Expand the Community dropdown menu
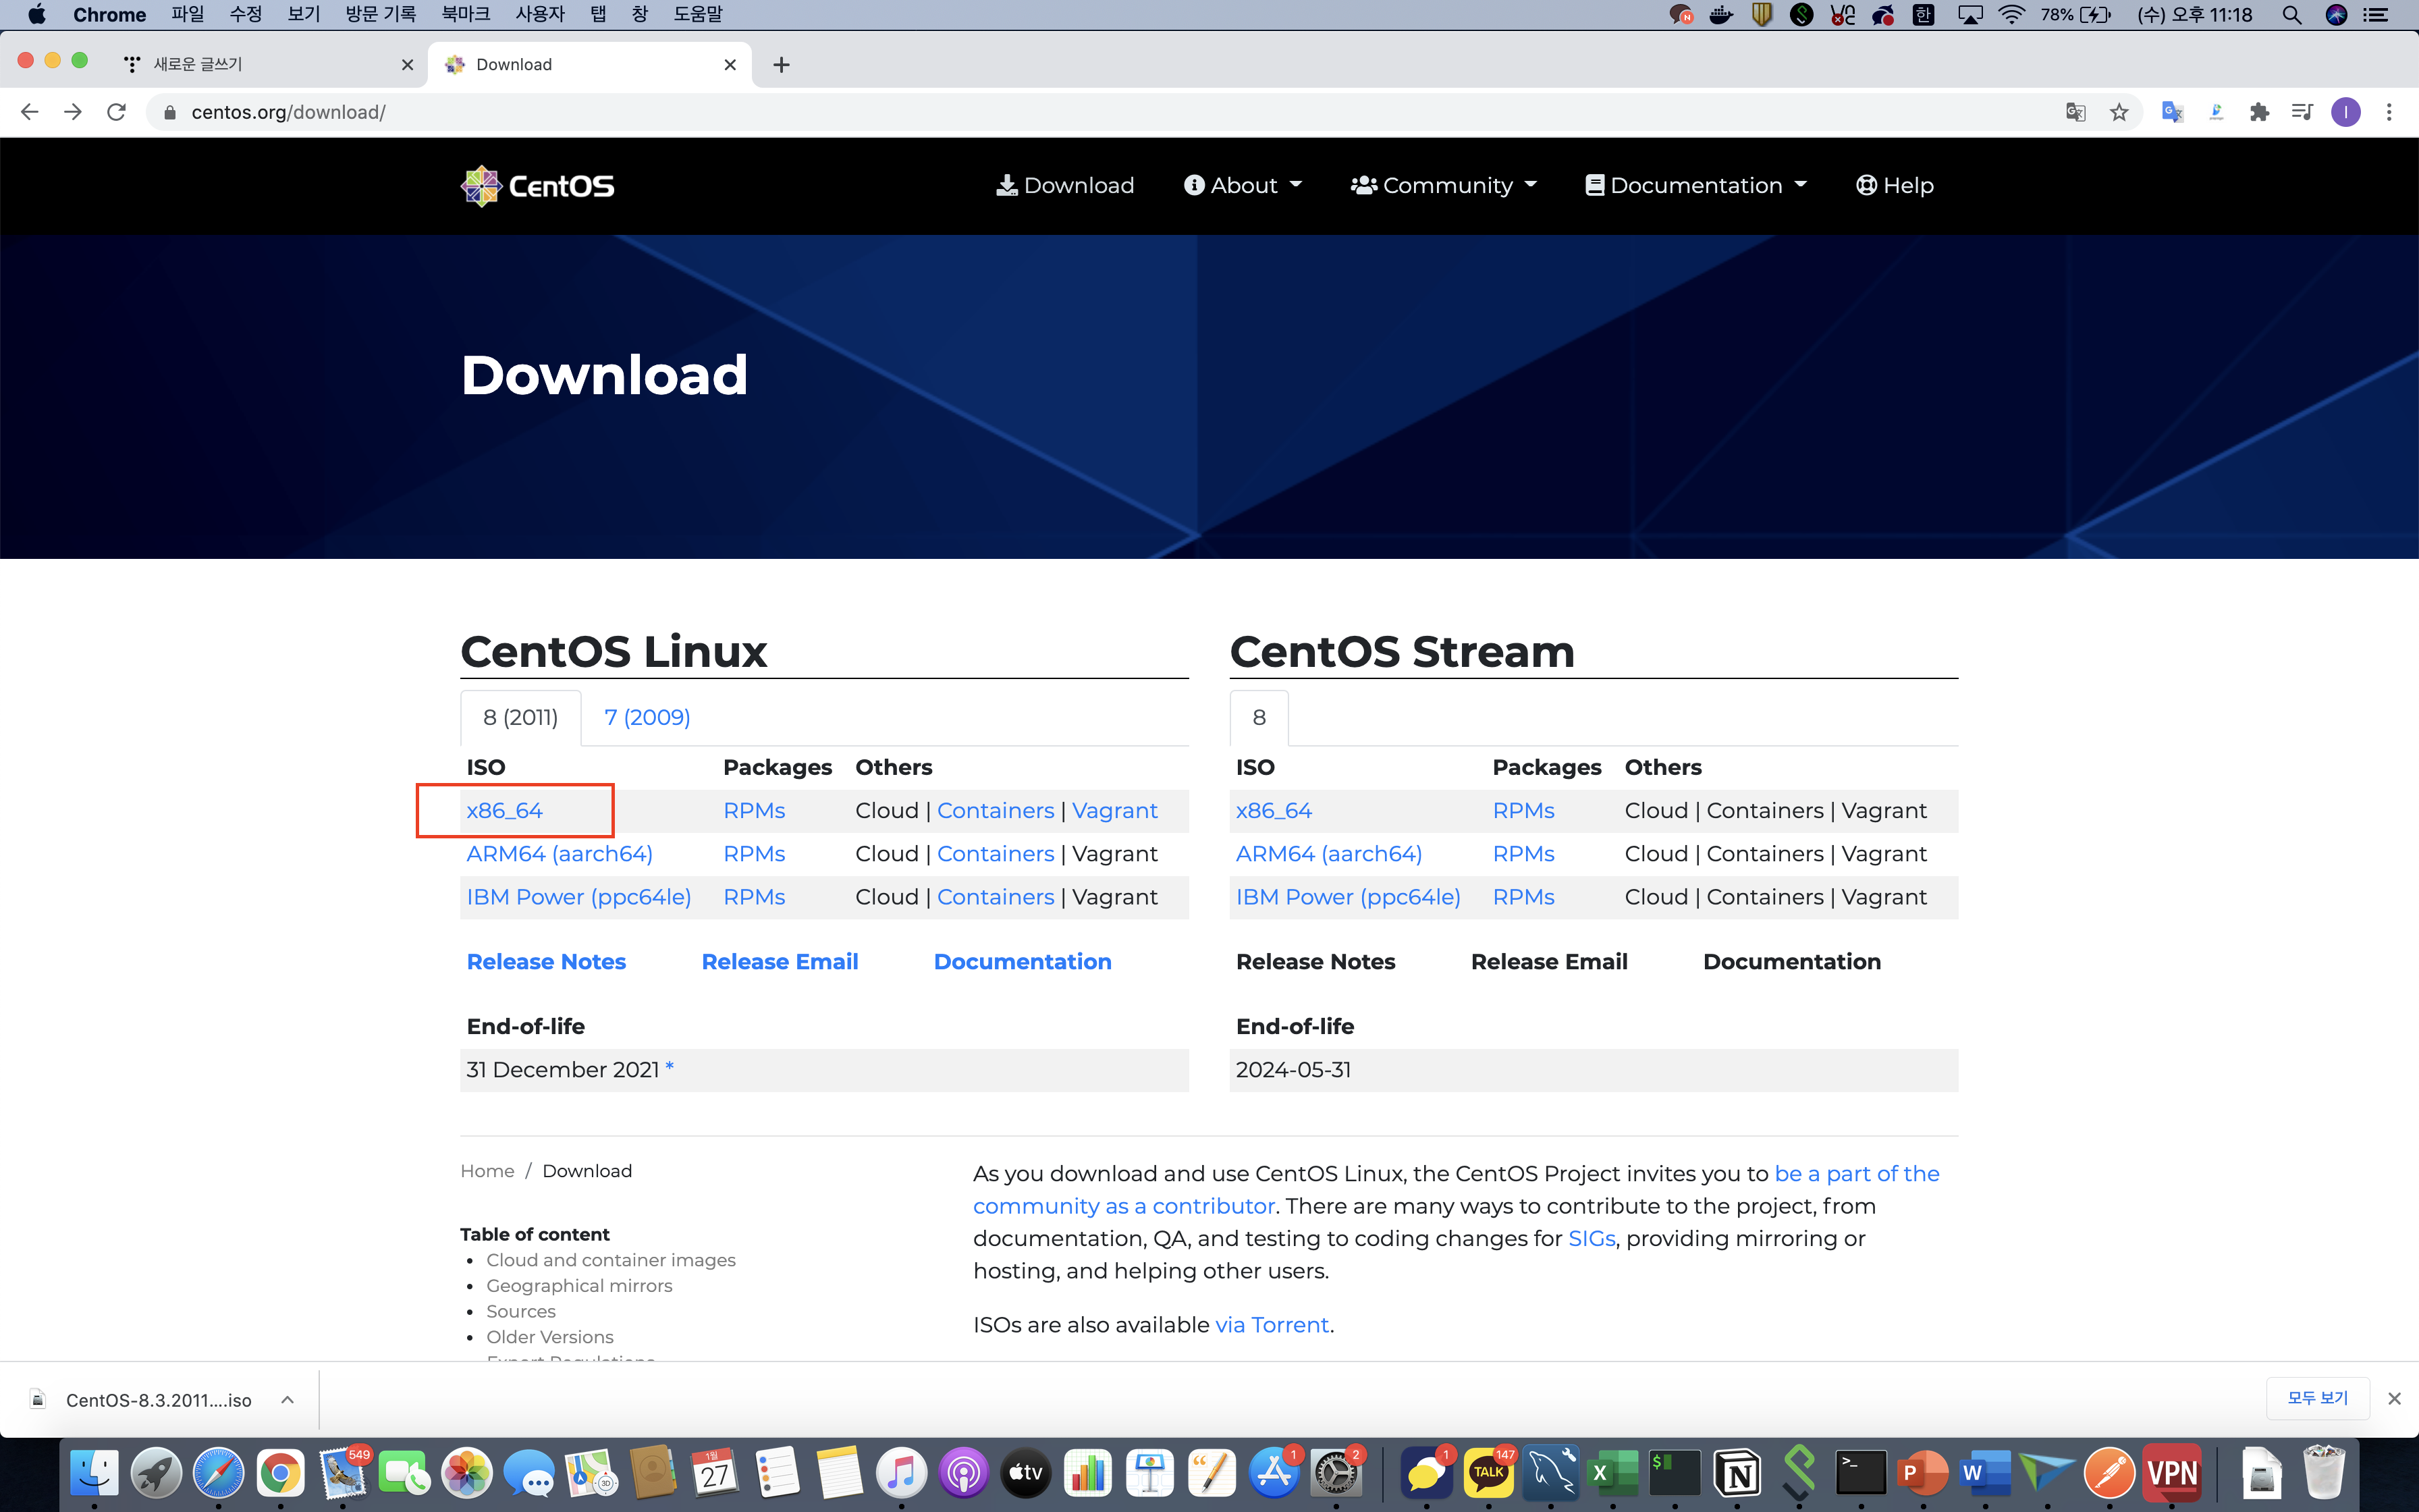2419x1512 pixels. point(1444,186)
